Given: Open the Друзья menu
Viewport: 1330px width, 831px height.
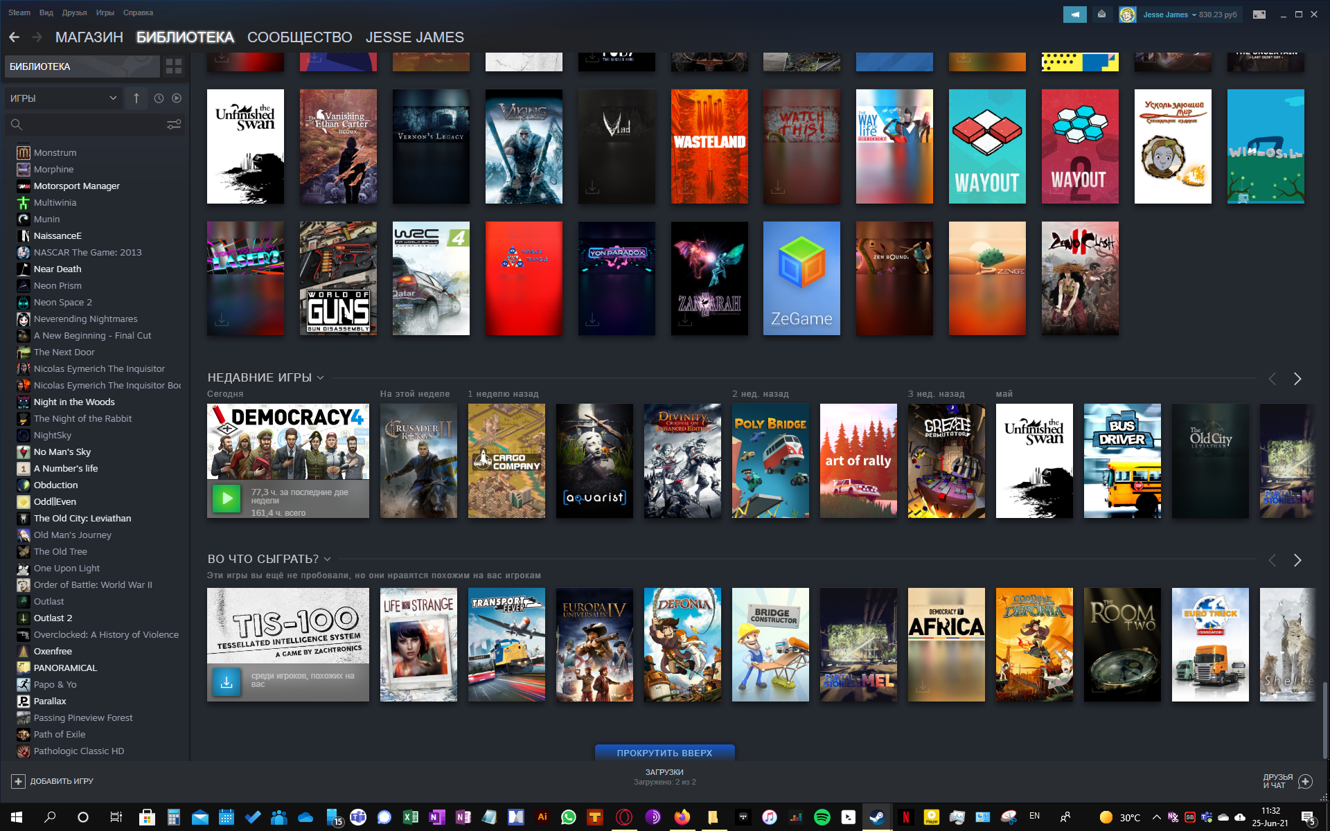Looking at the screenshot, I should 74,12.
